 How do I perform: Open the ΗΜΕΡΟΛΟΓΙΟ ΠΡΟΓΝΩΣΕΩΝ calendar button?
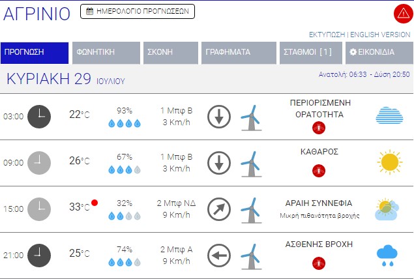pyautogui.click(x=138, y=11)
